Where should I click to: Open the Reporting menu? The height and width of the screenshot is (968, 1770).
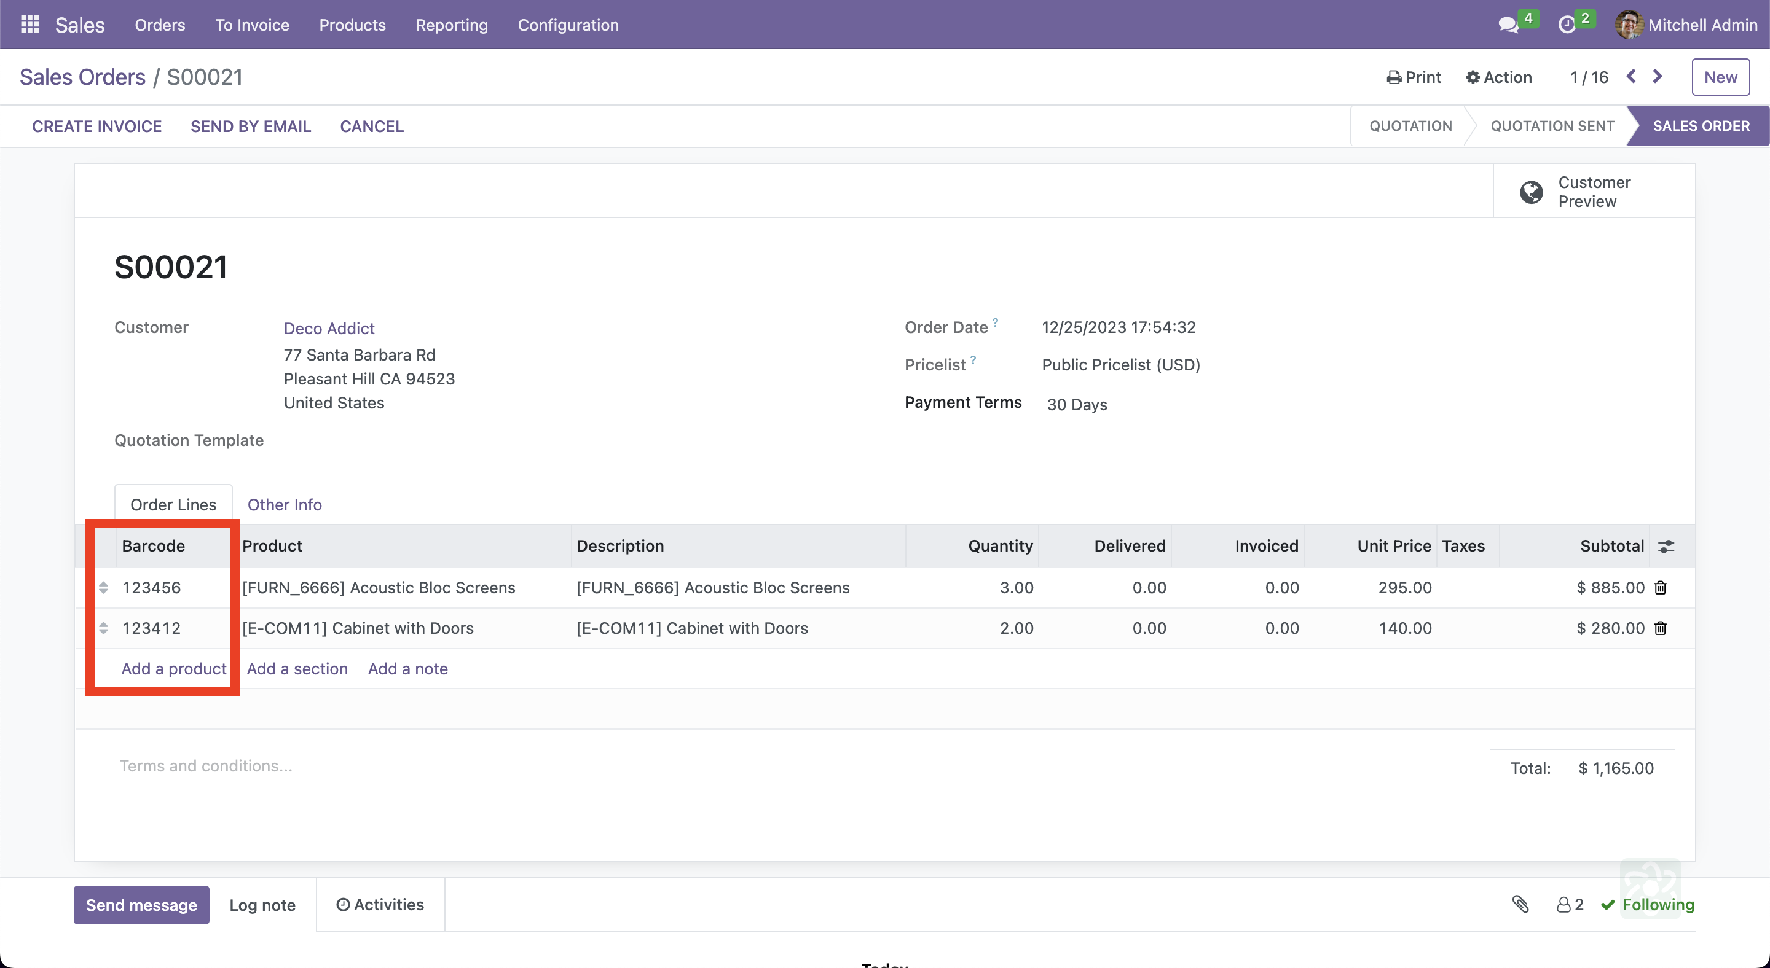[452, 25]
